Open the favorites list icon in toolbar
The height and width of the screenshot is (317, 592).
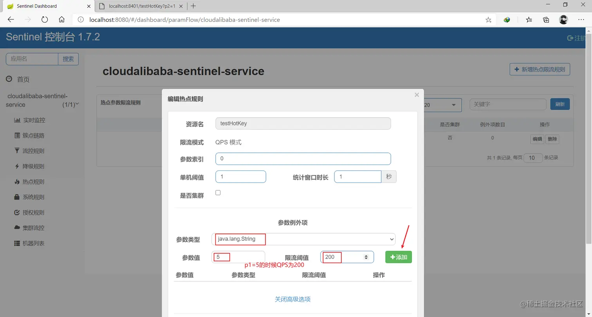click(x=529, y=20)
